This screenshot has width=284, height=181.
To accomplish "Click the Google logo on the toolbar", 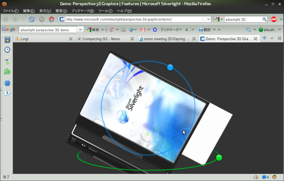I will (9, 30).
